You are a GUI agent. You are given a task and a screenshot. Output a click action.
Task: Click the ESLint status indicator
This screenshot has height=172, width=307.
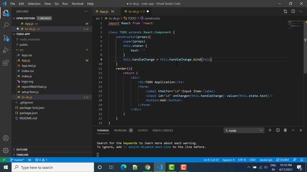click(283, 160)
